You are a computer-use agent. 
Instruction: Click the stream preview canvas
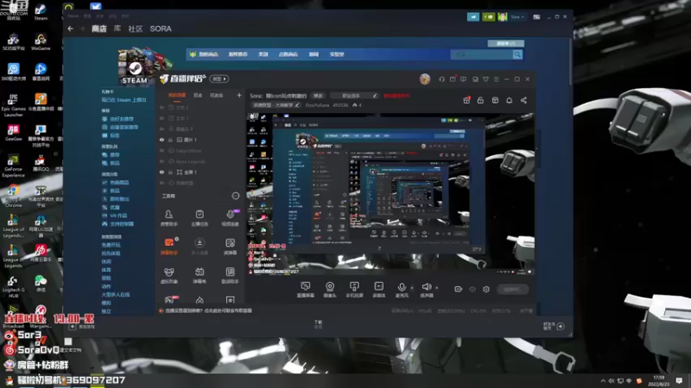click(x=390, y=194)
